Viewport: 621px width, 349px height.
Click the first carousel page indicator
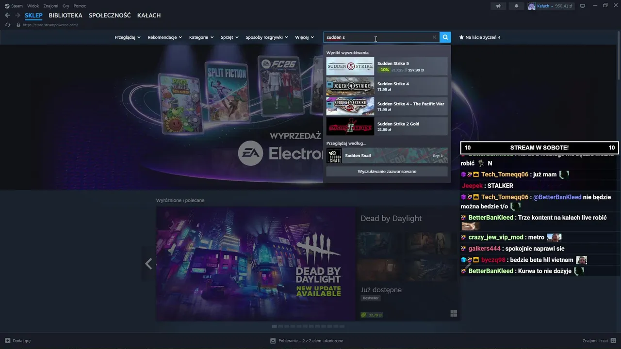click(x=274, y=326)
